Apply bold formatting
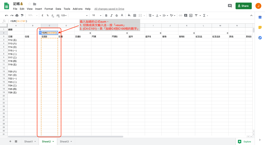The height and width of the screenshot is (145, 265). click(106, 16)
